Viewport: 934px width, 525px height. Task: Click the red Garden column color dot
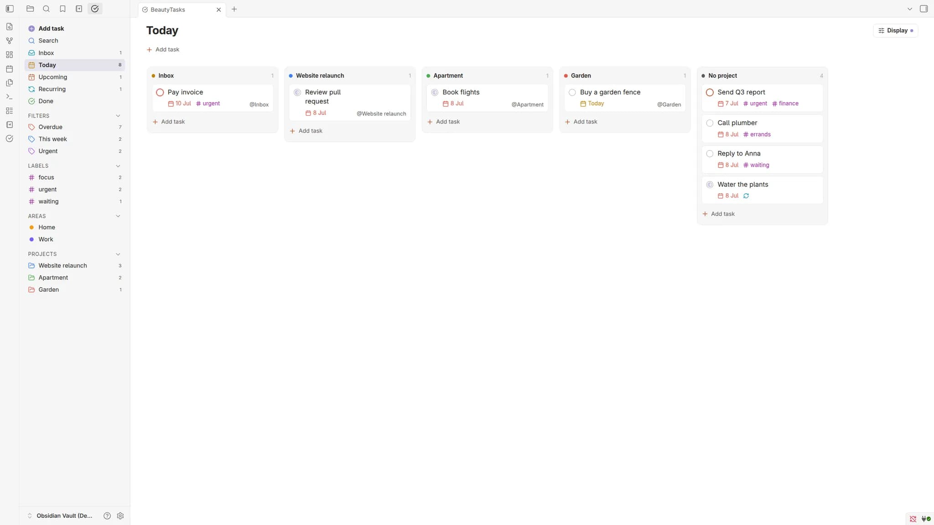[x=566, y=76]
